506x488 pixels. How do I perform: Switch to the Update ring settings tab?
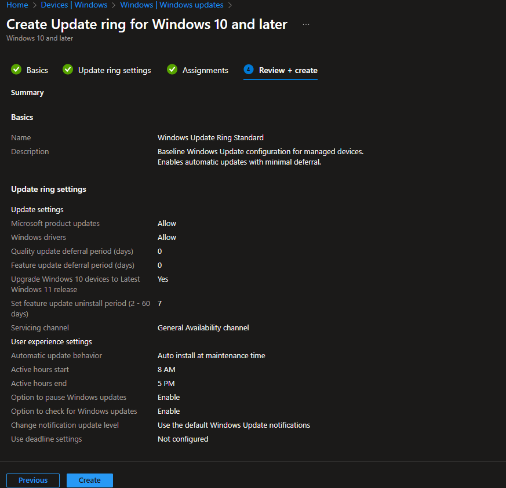point(114,70)
